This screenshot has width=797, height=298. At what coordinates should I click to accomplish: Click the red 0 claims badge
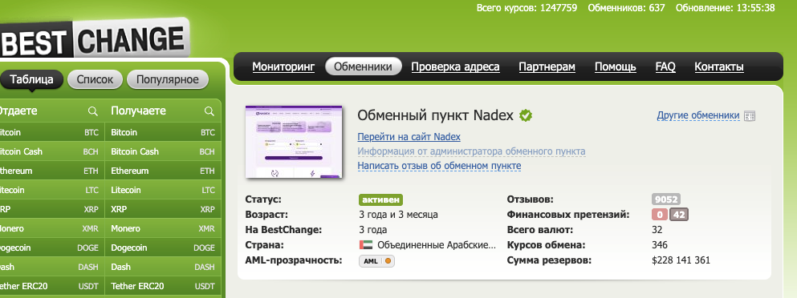point(660,215)
